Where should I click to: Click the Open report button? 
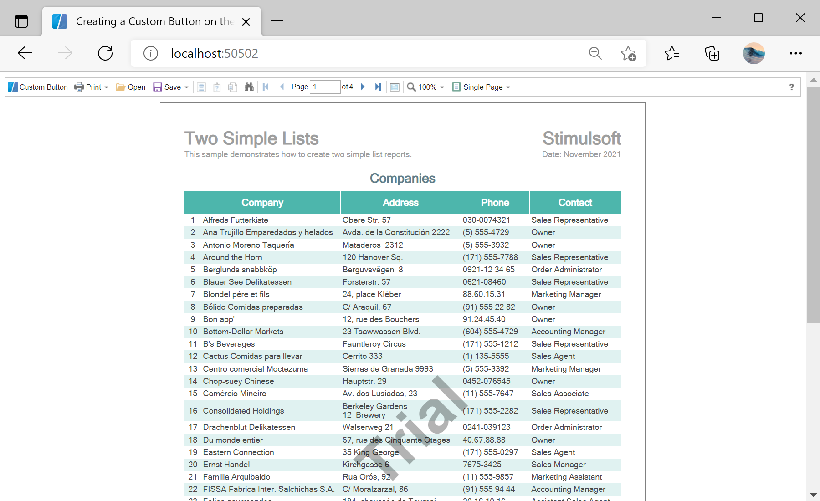131,87
